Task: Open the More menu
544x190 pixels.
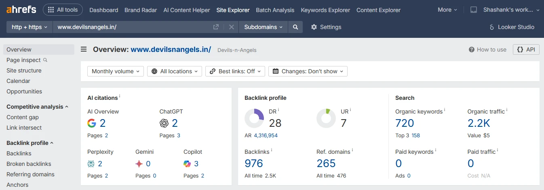Action: 447,10
